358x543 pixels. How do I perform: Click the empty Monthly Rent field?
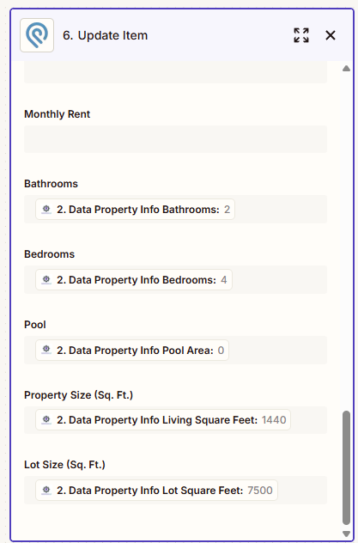[x=175, y=139]
